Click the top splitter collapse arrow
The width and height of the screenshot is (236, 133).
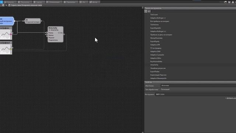coord(143,8)
